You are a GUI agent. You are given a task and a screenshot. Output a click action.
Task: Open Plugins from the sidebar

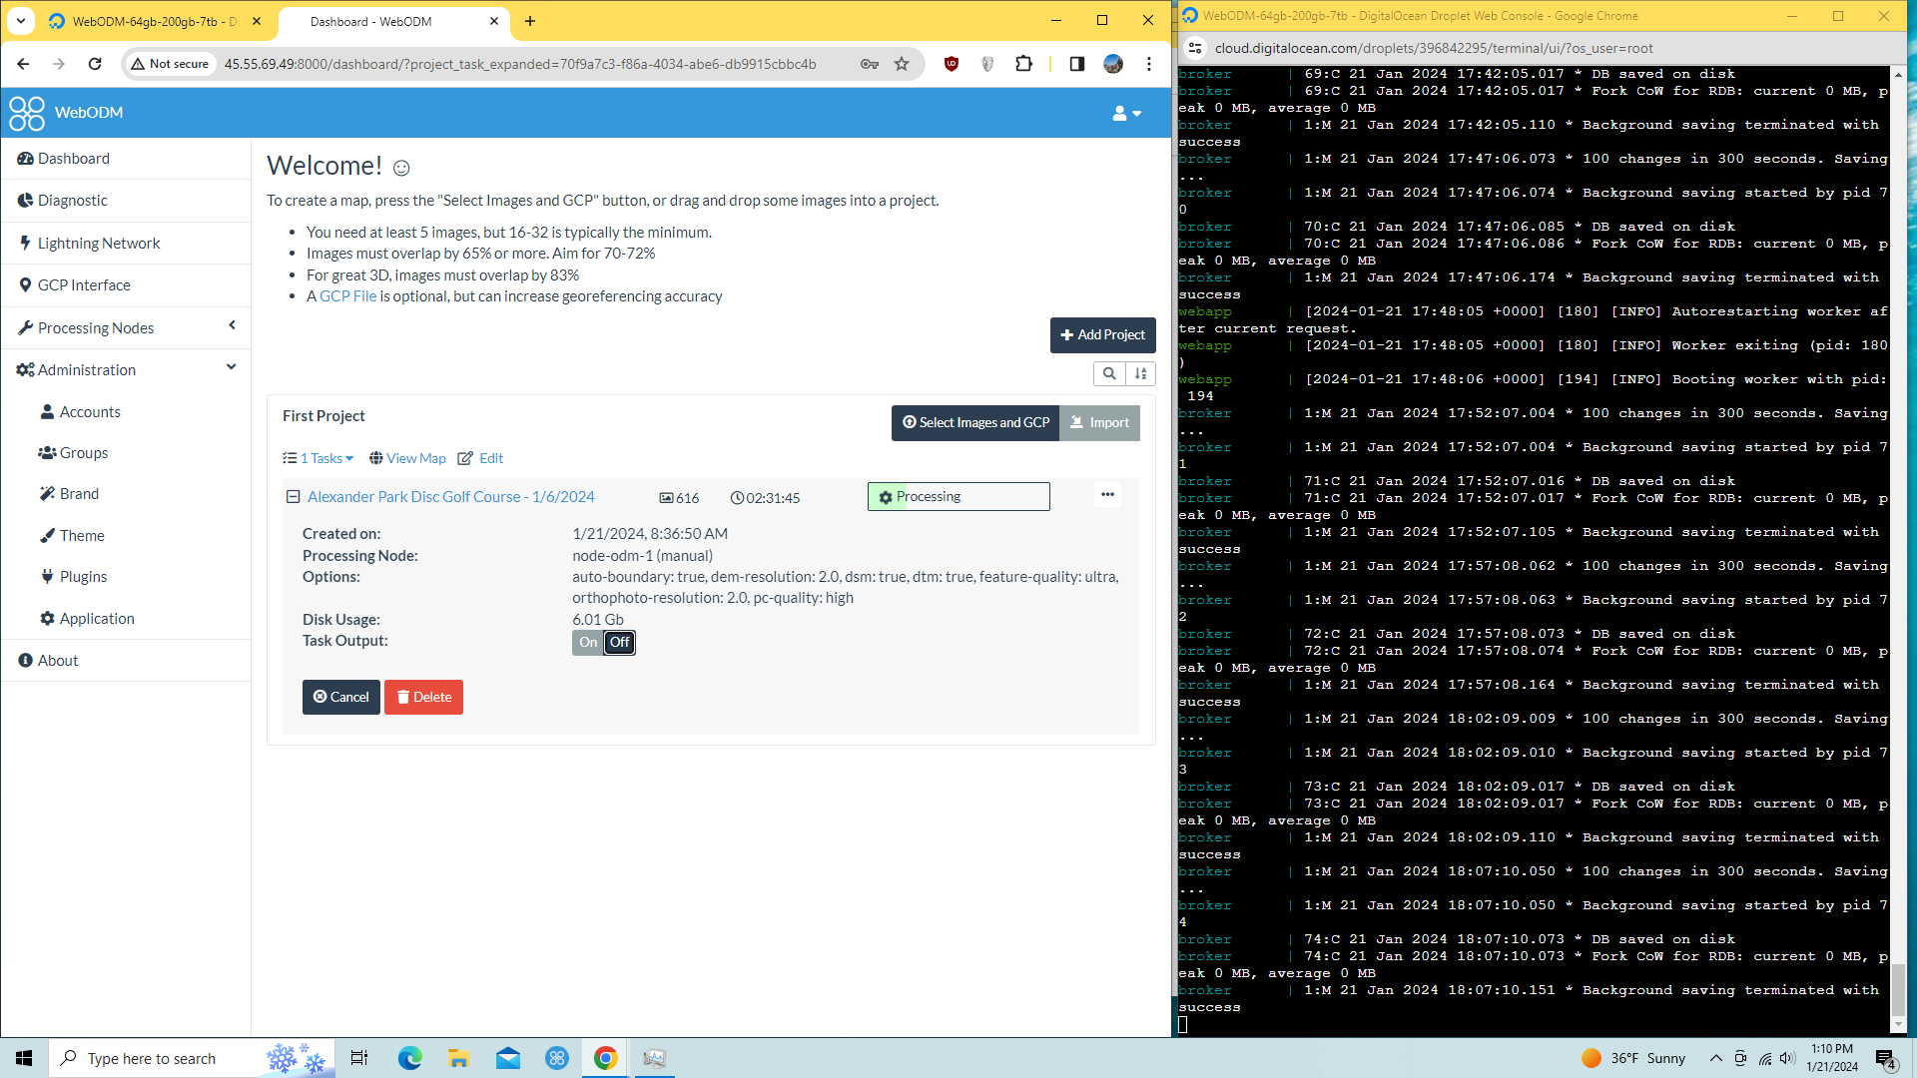(x=82, y=576)
